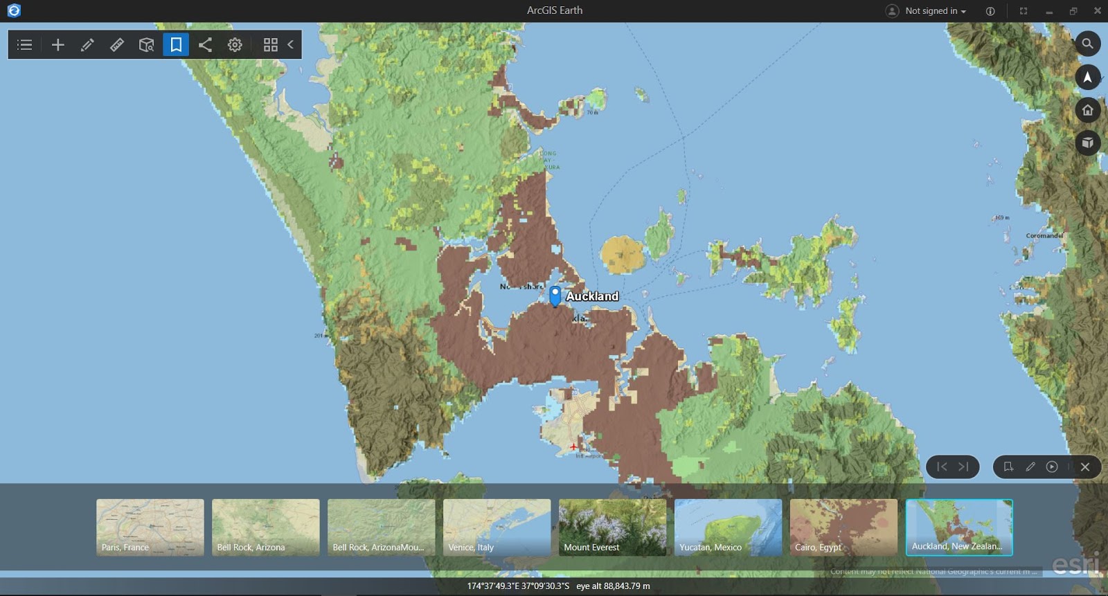Click the Auckland place label
The height and width of the screenshot is (596, 1108).
coord(592,296)
